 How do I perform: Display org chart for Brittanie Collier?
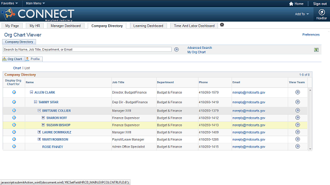coord(14,110)
